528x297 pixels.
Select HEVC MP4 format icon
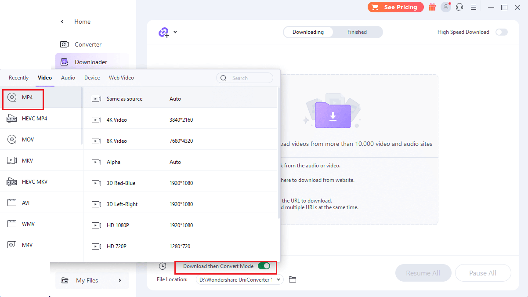[x=12, y=119]
